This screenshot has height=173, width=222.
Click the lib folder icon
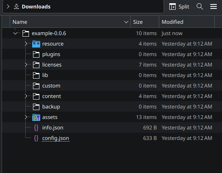coord(36,75)
